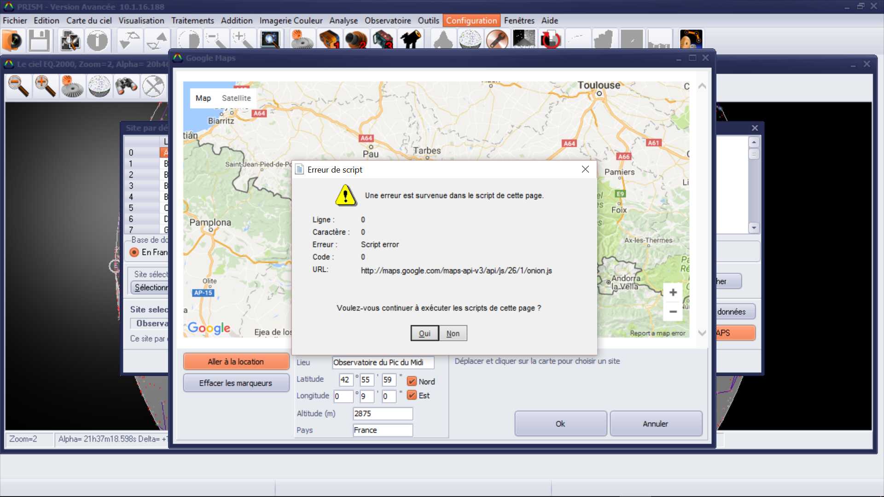Click the zoom out magnifier in the sky chart toolbar
The width and height of the screenshot is (884, 497).
tap(18, 86)
